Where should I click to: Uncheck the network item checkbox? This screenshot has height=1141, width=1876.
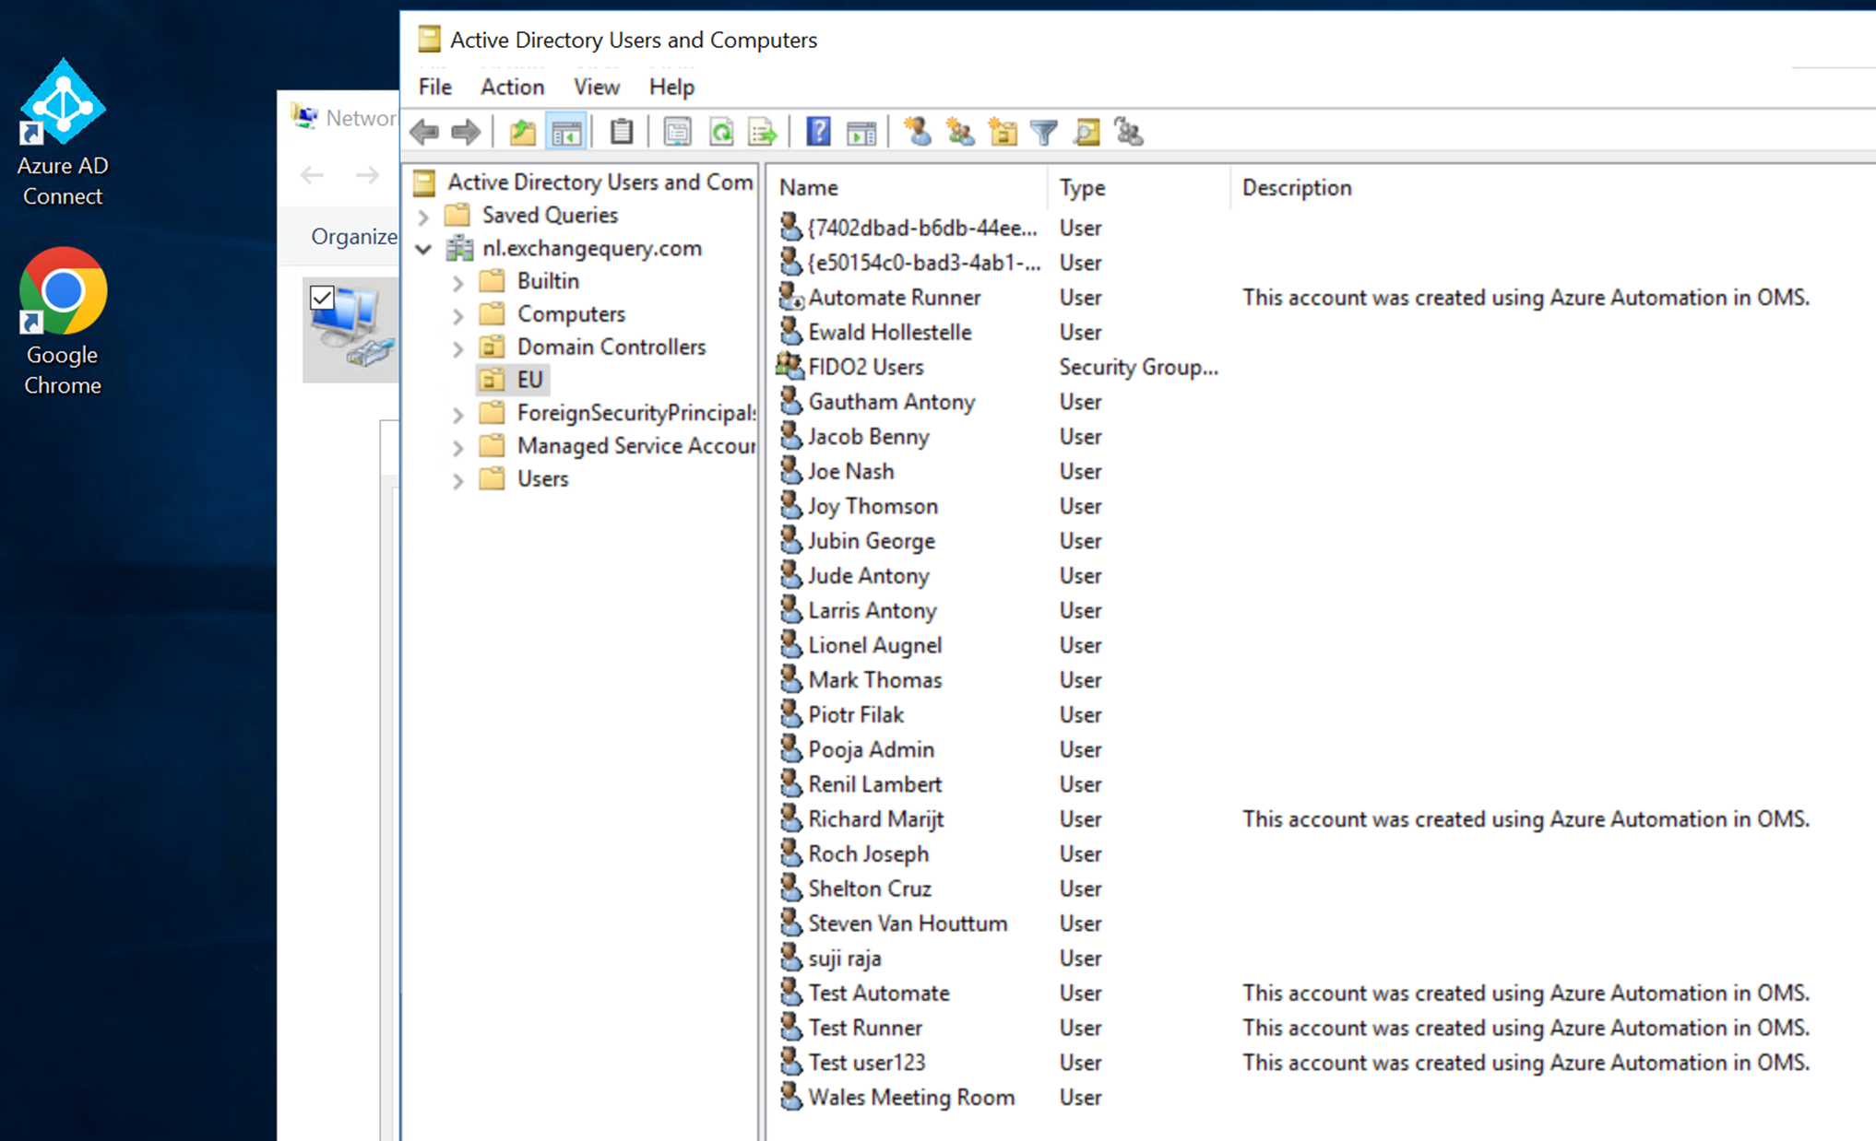tap(322, 298)
